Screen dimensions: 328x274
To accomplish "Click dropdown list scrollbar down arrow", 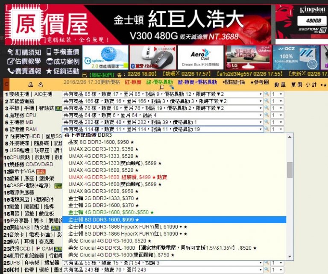I will point(290,256).
